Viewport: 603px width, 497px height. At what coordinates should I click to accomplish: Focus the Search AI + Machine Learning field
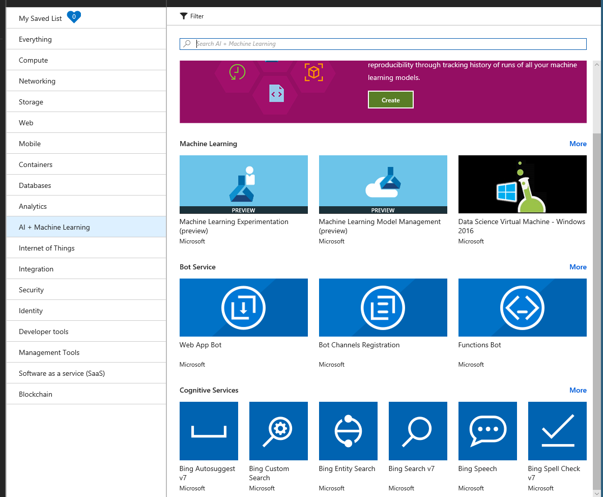tap(383, 44)
